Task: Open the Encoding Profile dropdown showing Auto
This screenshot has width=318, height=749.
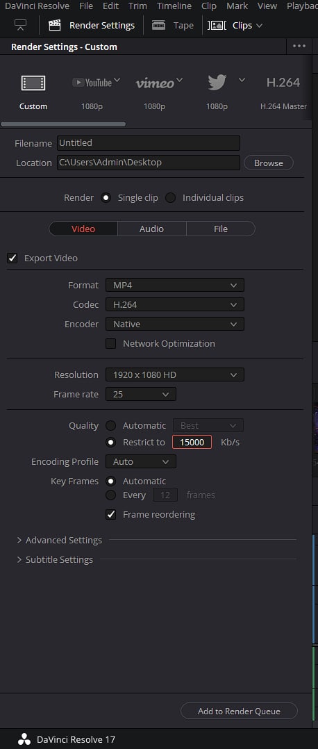Action: (141, 461)
